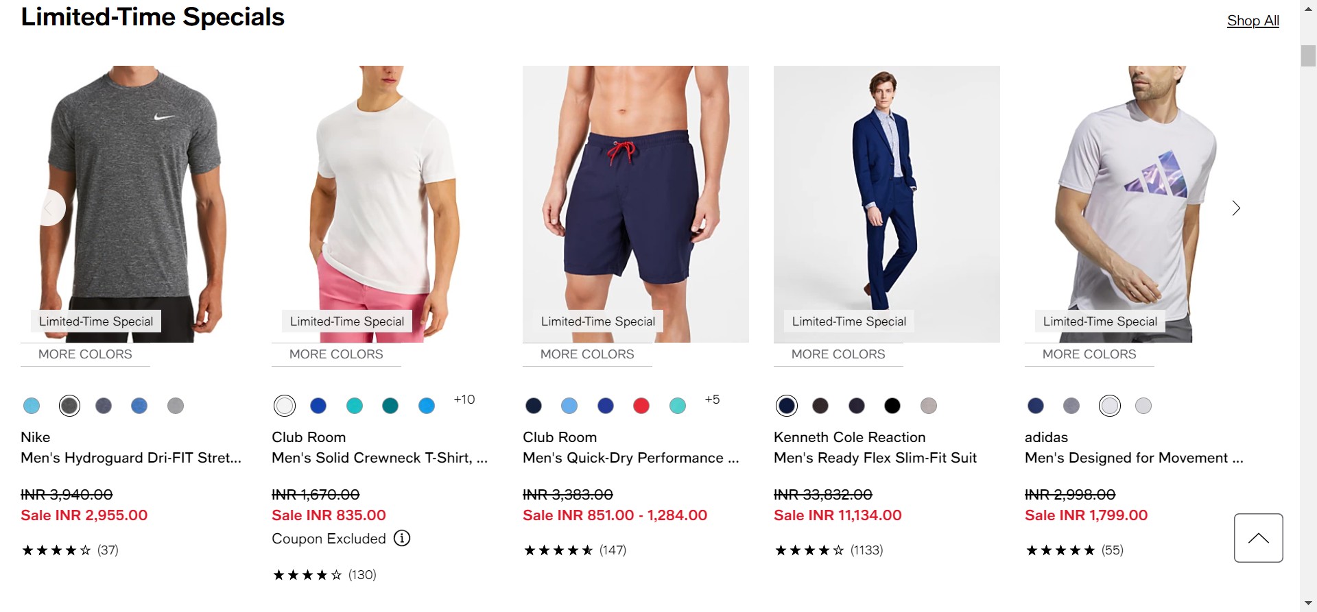
Task: Choose the black swatch for Kenneth Cole suit
Action: pos(892,406)
